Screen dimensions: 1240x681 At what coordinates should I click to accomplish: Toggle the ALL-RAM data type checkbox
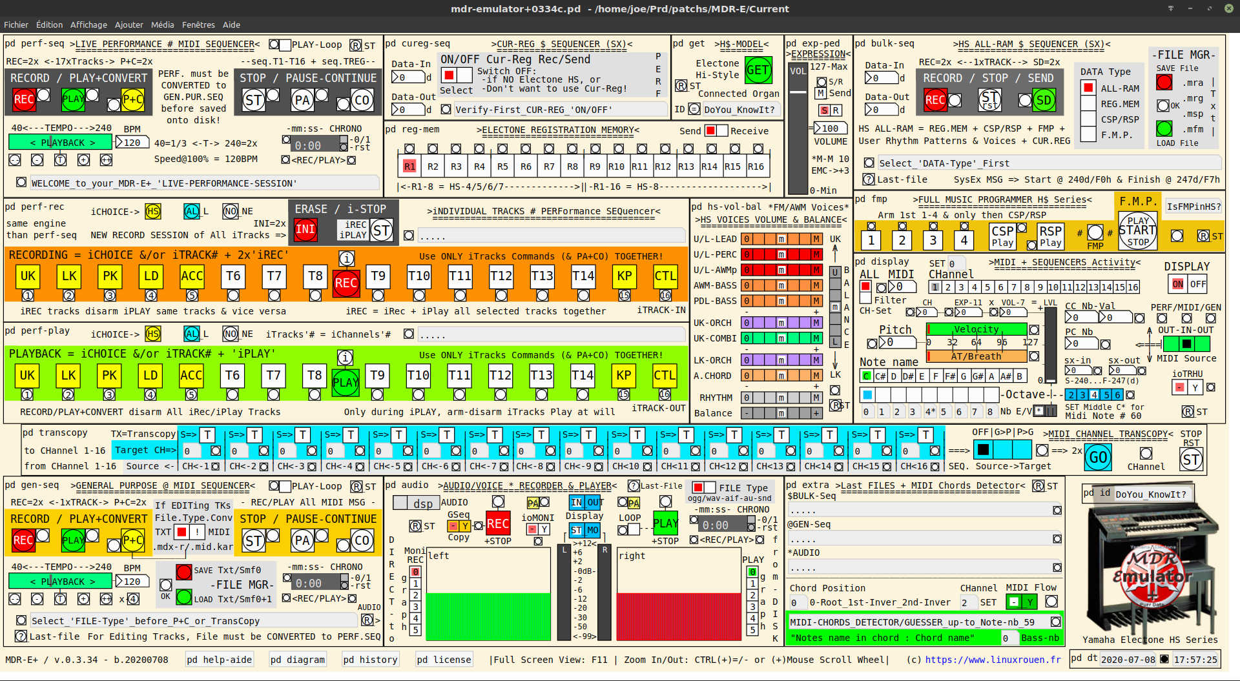tap(1088, 88)
